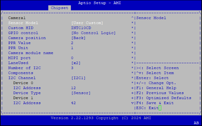
Task: Click the PPR Unit number 1
Action: 72,48
